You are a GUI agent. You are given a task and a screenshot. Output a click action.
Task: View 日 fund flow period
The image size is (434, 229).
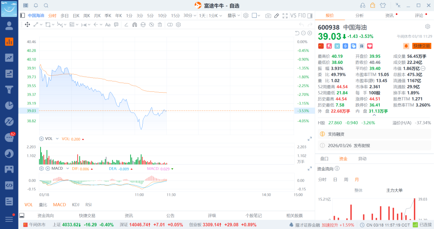click(335, 180)
